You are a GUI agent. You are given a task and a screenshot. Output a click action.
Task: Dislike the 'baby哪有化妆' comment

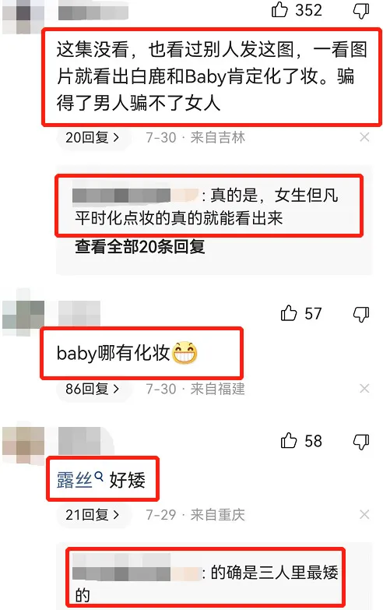(x=361, y=314)
